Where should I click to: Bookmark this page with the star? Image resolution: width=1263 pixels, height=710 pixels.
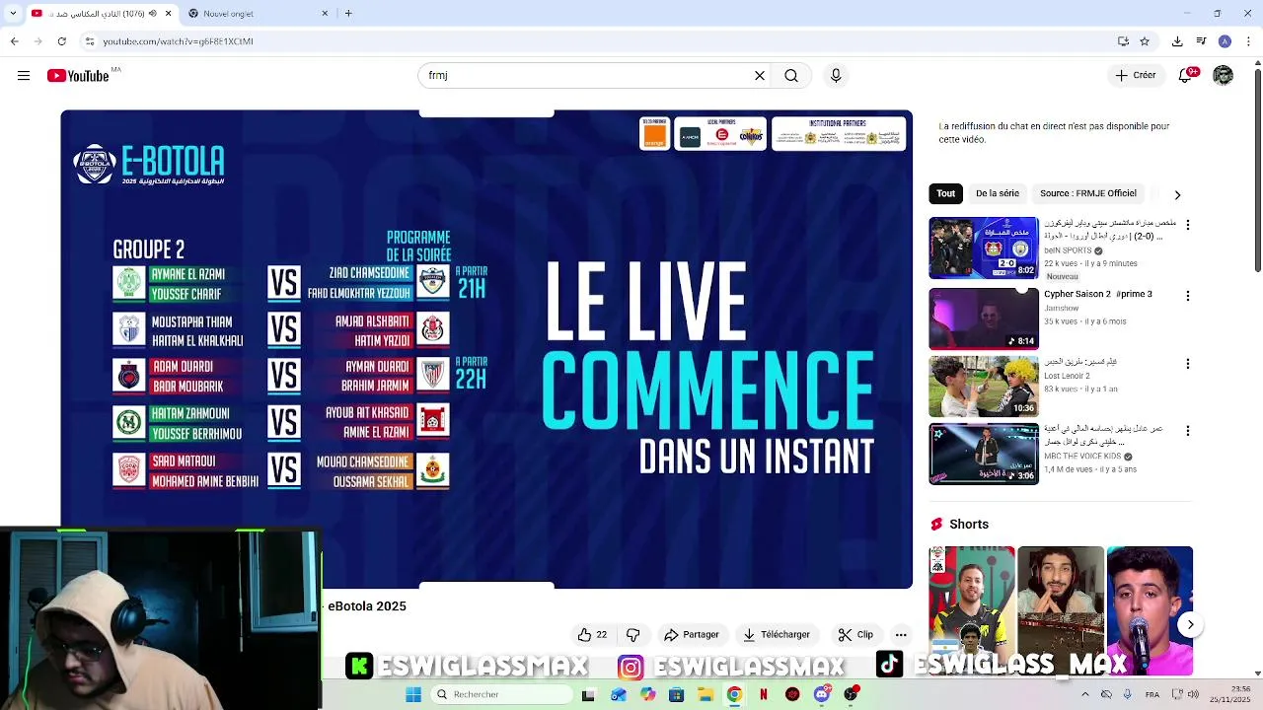[1145, 41]
